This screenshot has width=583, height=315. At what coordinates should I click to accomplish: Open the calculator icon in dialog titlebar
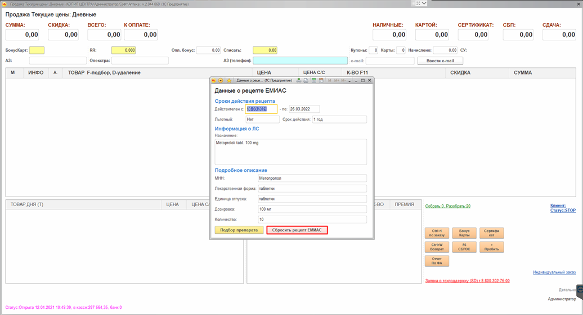pos(314,81)
